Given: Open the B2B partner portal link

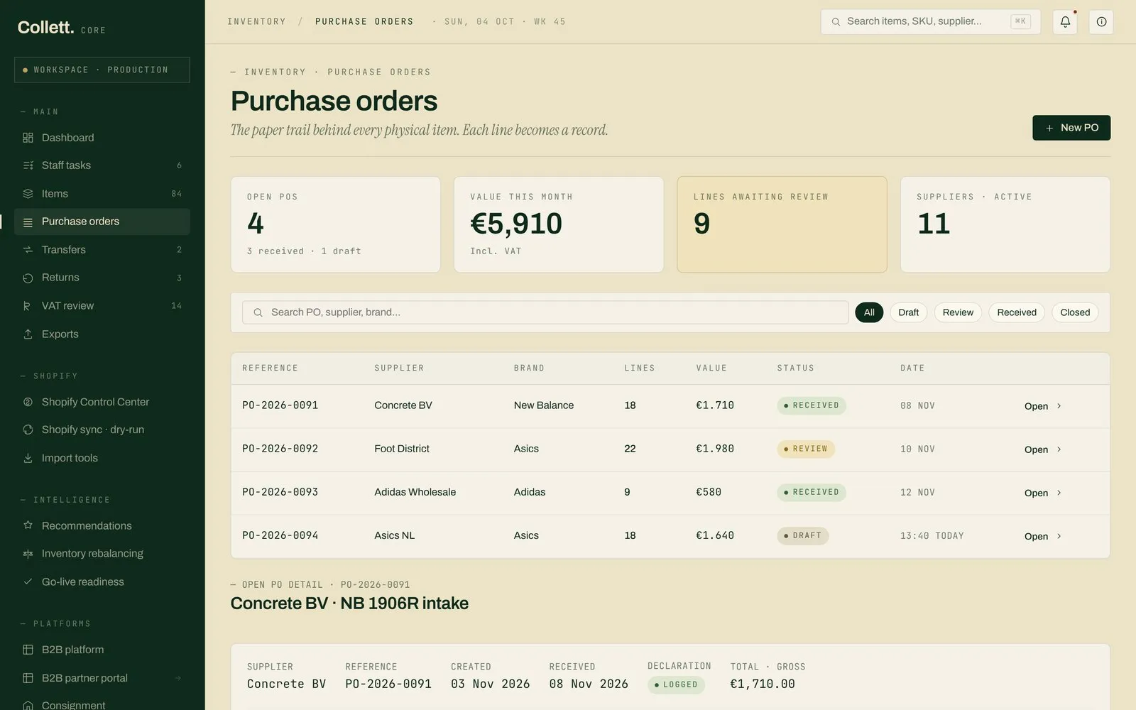Looking at the screenshot, I should [102, 678].
